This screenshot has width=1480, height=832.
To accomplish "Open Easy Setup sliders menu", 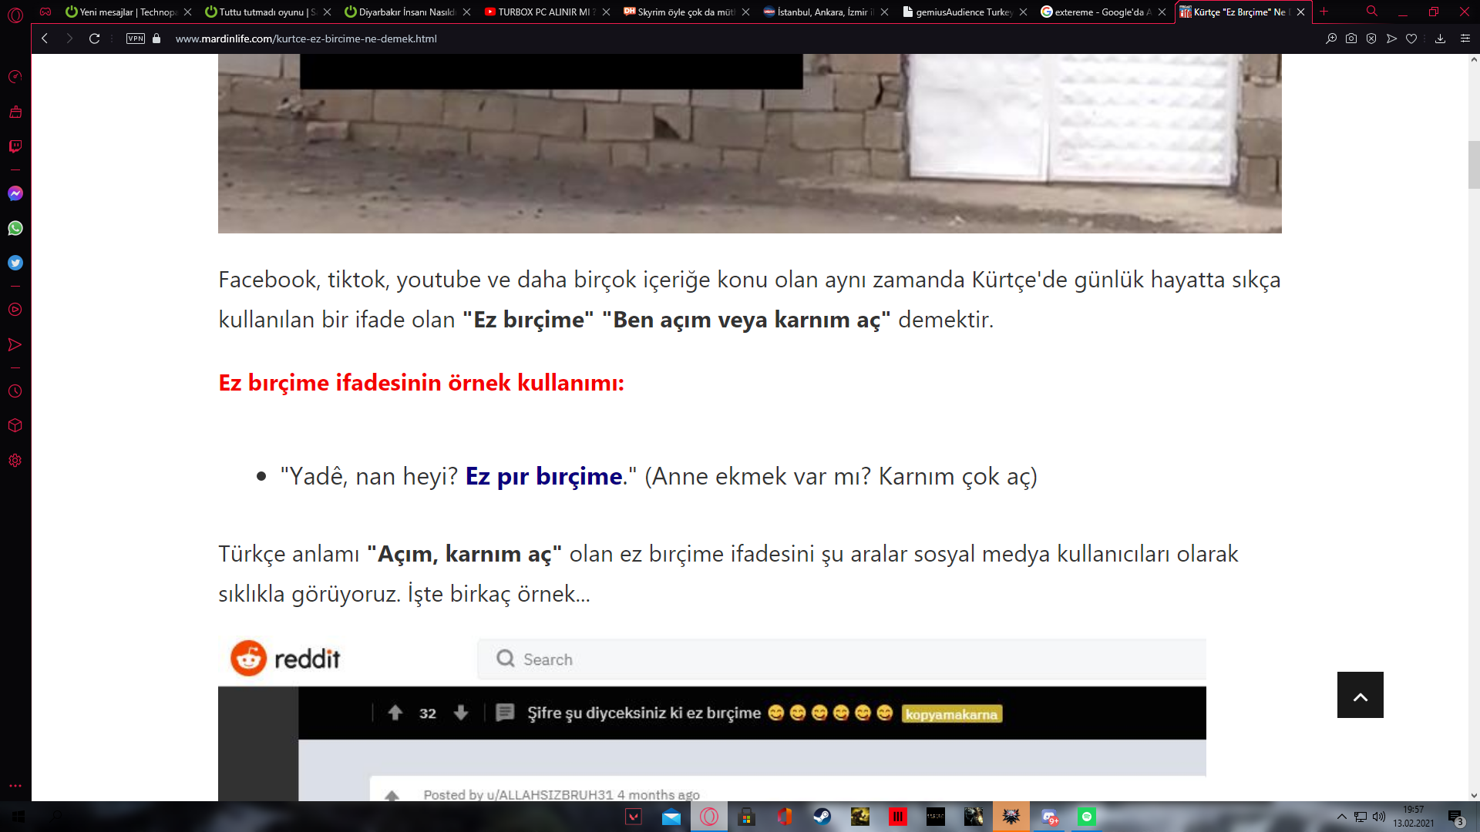I will click(x=1465, y=39).
